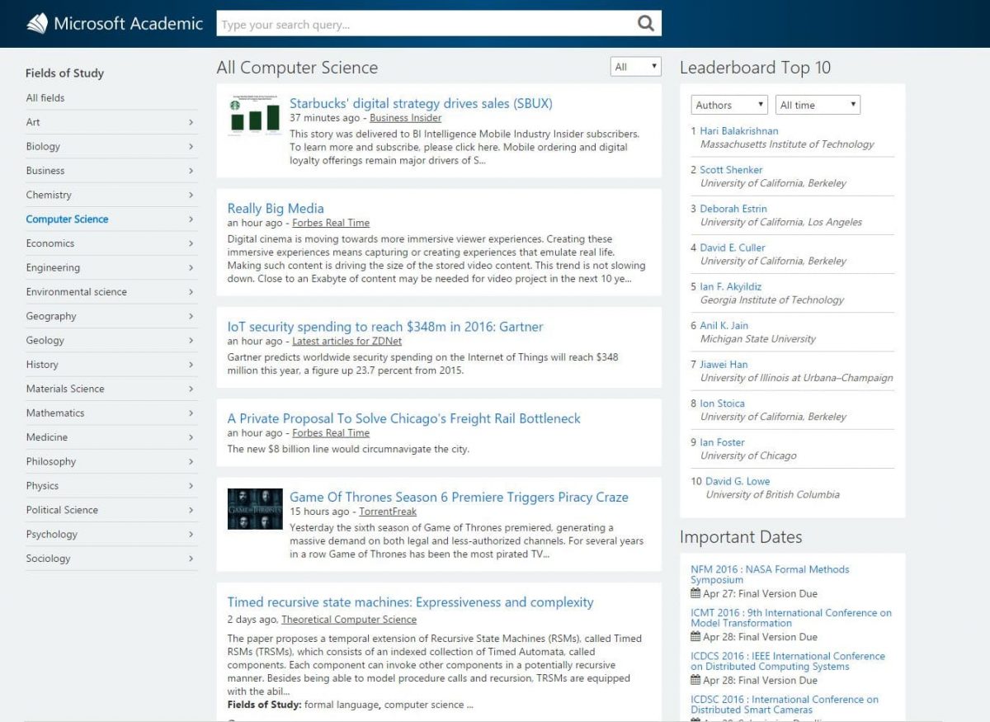This screenshot has width=990, height=722.
Task: Select All fields in sidebar
Action: coord(45,97)
